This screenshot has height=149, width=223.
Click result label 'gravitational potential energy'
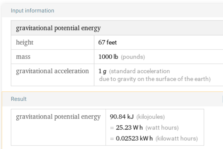[x=58, y=117]
